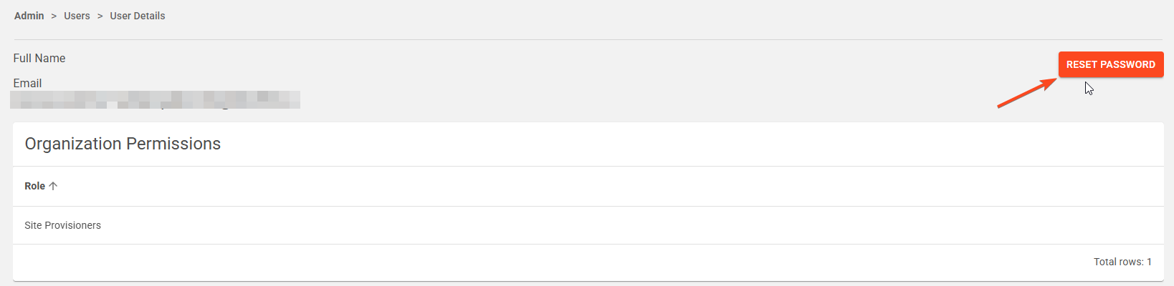
Task: Click the Site Provisioners role text
Action: [63, 225]
